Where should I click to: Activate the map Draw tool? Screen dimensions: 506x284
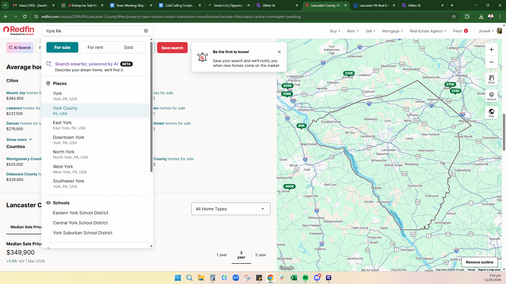pyautogui.click(x=492, y=79)
